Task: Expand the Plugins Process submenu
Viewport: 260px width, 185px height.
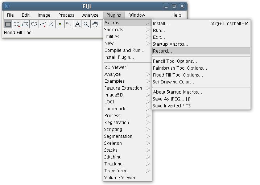Action: click(x=127, y=116)
